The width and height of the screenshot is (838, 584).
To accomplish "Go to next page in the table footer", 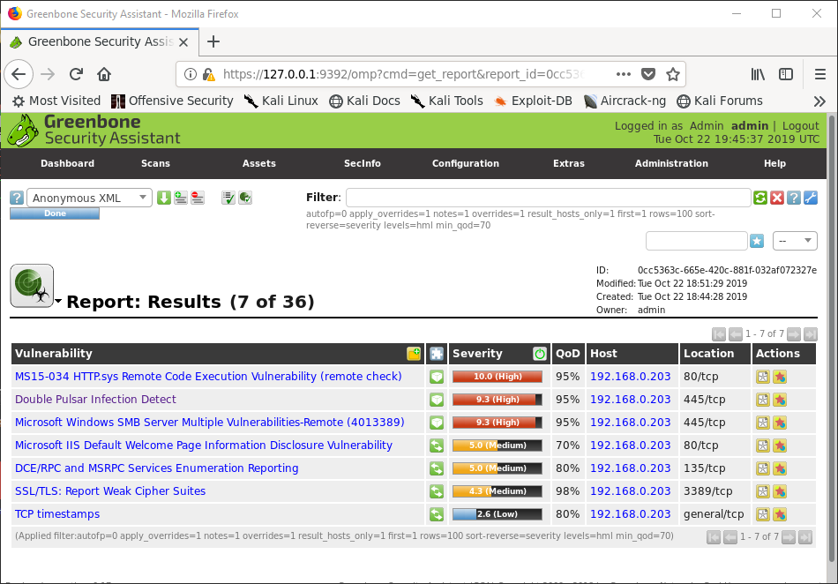I will [789, 537].
